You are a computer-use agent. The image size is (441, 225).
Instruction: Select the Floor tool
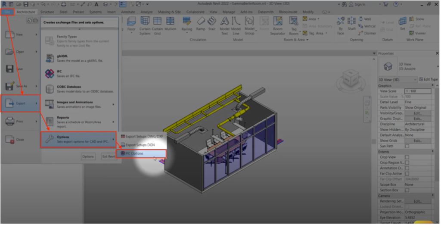[x=131, y=25]
